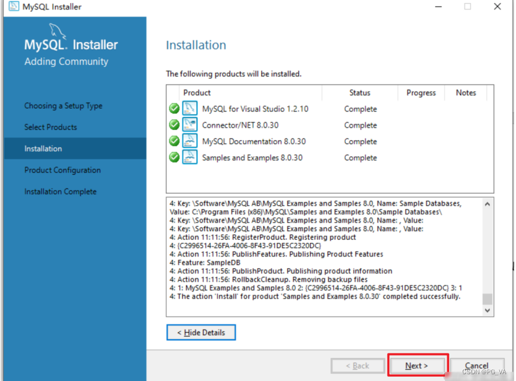Click the 'completed successfully' log line
Image resolution: width=516 pixels, height=381 pixels.
[x=315, y=296]
